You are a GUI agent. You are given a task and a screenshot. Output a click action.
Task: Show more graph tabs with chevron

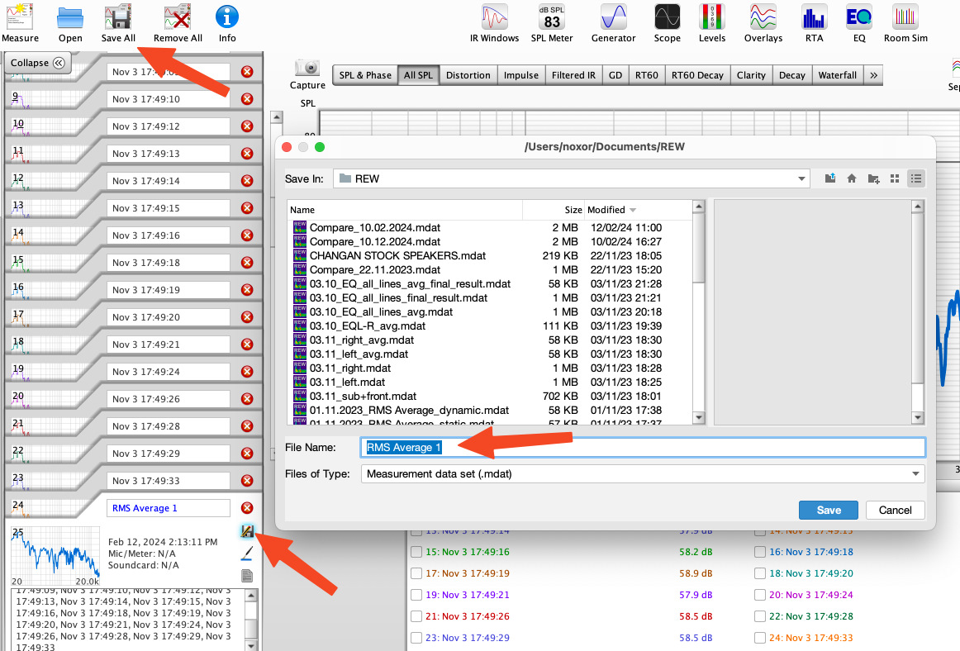point(874,75)
